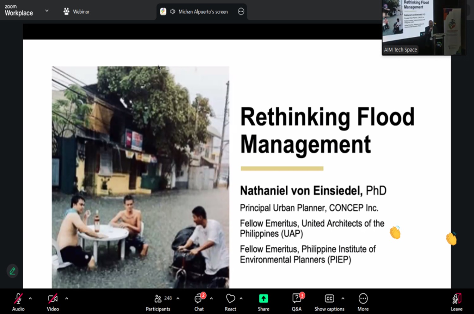
Task: Open the Chat panel
Action: pyautogui.click(x=199, y=299)
